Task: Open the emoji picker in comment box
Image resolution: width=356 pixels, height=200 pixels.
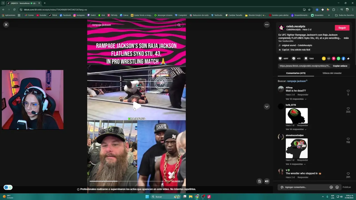Action: 337,187
